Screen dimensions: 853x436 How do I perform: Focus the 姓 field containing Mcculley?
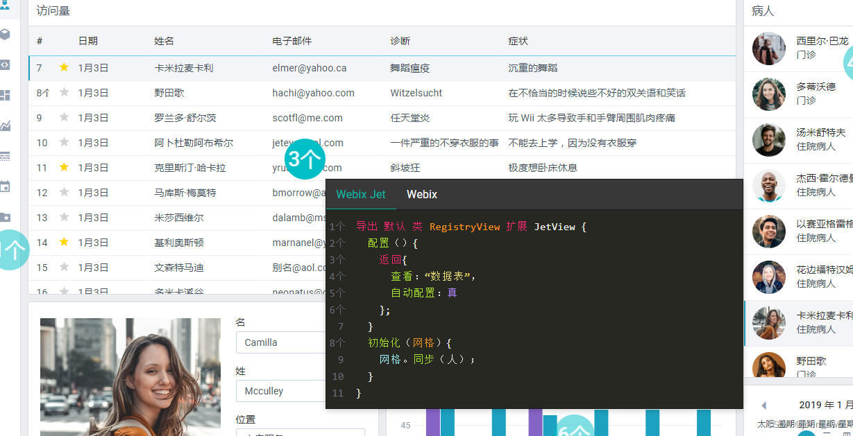(280, 391)
